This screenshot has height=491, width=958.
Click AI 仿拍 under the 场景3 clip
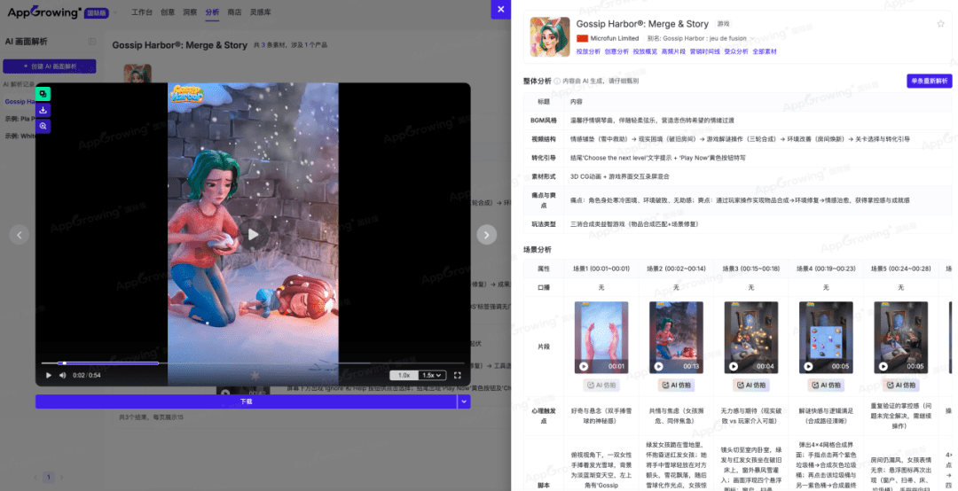(751, 386)
